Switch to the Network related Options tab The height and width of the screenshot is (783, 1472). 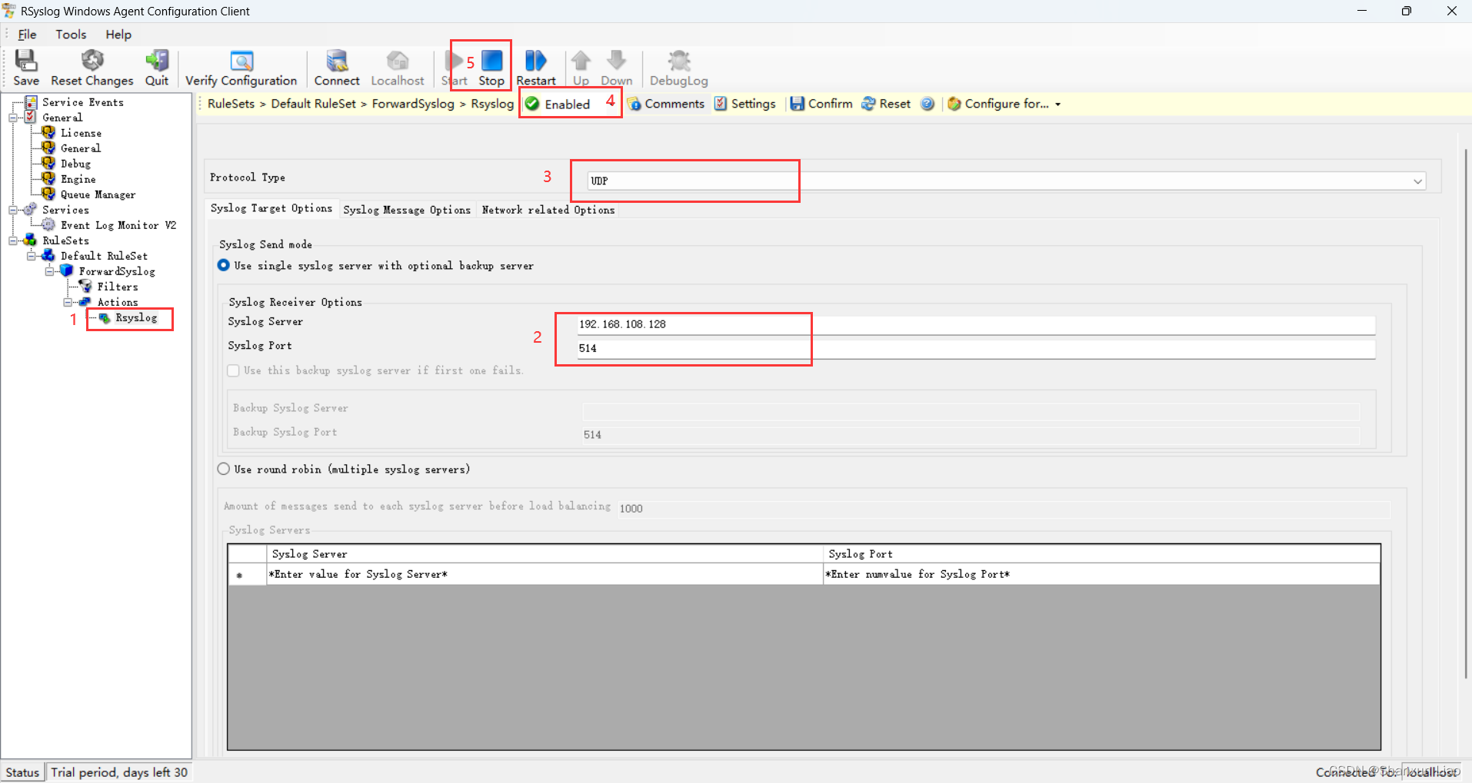[548, 209]
